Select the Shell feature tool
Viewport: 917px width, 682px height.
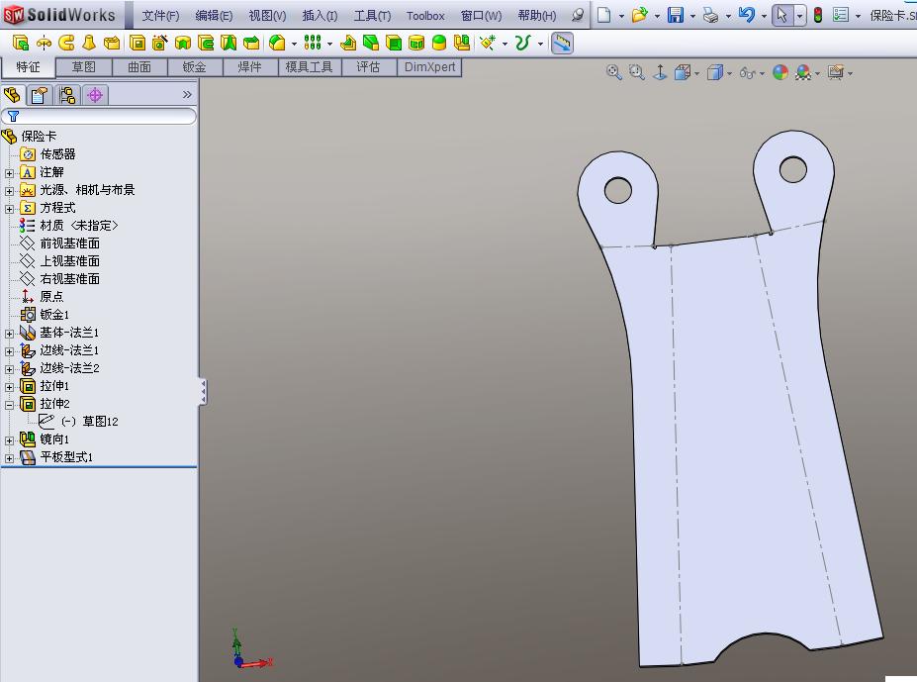tap(394, 43)
